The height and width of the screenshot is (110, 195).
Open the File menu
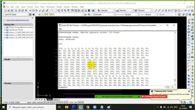point(7,7)
